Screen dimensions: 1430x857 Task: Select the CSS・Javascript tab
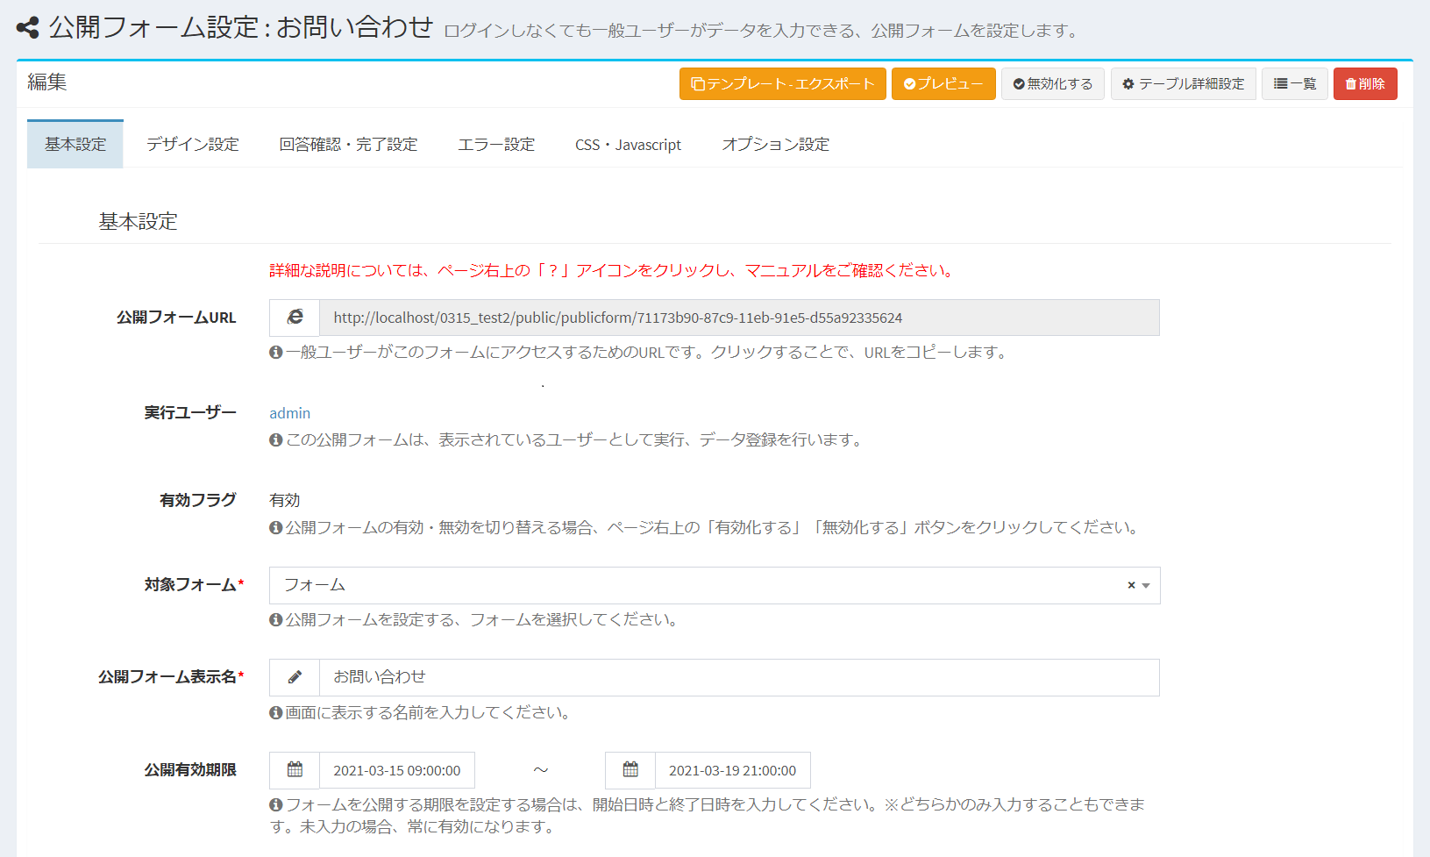pyautogui.click(x=628, y=145)
